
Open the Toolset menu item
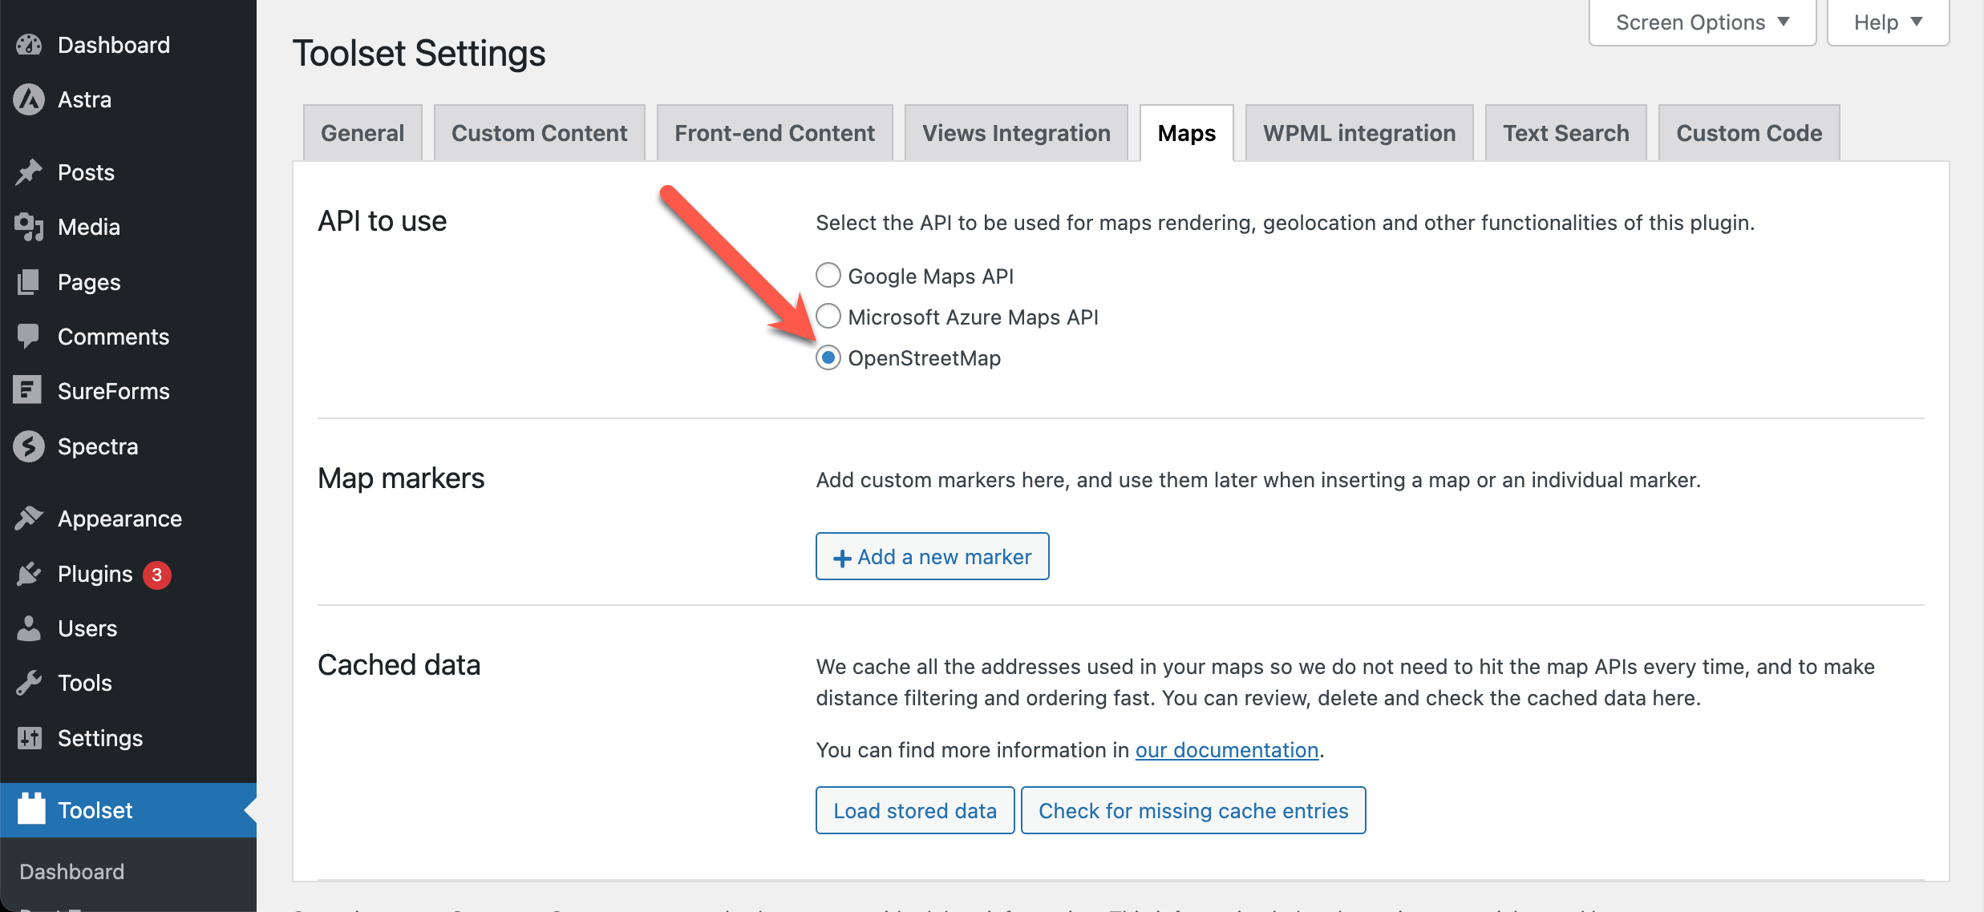tap(128, 810)
